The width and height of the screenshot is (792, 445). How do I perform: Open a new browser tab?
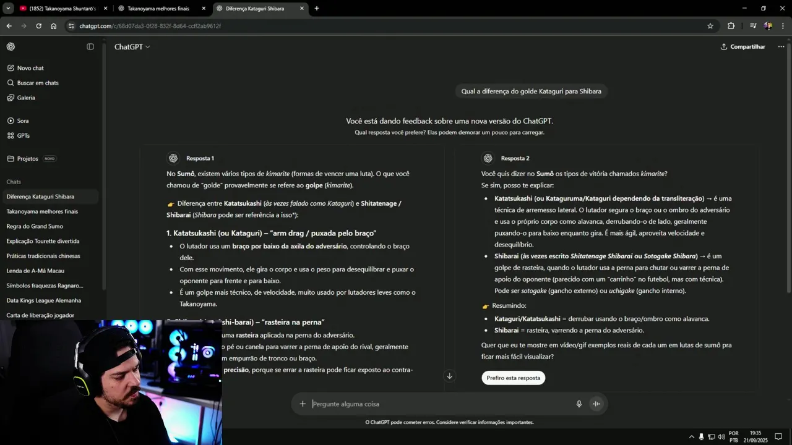tap(317, 9)
